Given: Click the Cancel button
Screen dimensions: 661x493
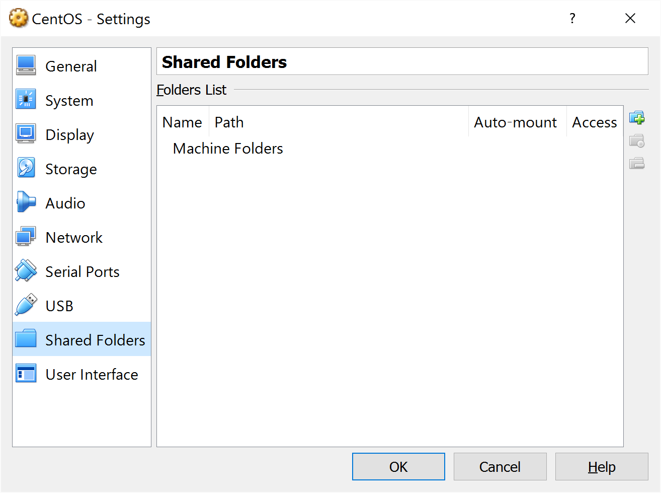Looking at the screenshot, I should click(x=500, y=467).
